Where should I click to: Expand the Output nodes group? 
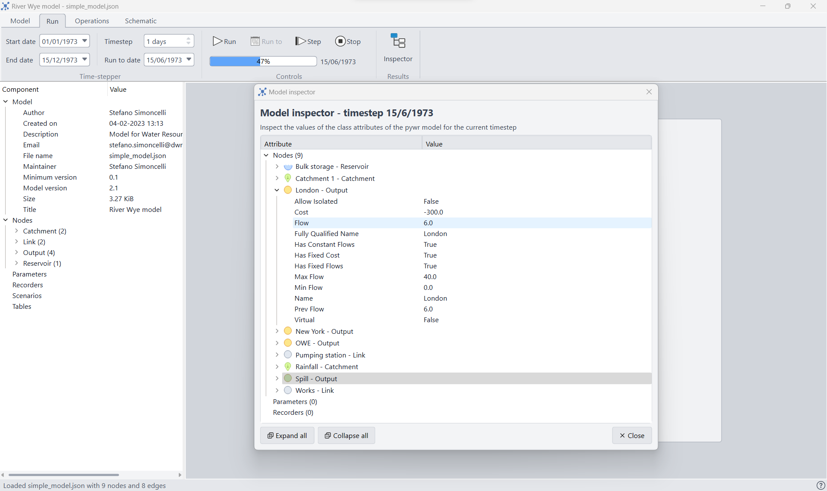pos(16,252)
